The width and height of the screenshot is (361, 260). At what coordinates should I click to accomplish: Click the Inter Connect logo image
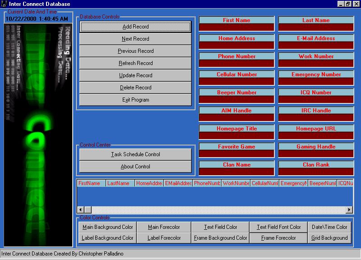38,135
